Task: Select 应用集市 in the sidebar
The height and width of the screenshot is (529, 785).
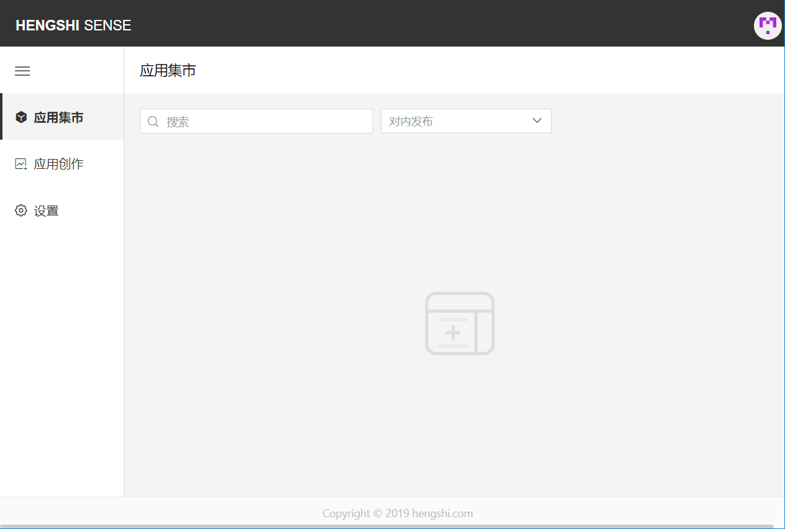Action: (62, 117)
